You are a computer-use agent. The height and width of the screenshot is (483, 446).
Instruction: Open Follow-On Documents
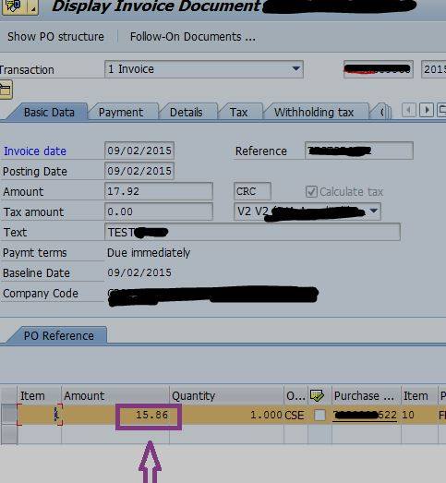192,37
